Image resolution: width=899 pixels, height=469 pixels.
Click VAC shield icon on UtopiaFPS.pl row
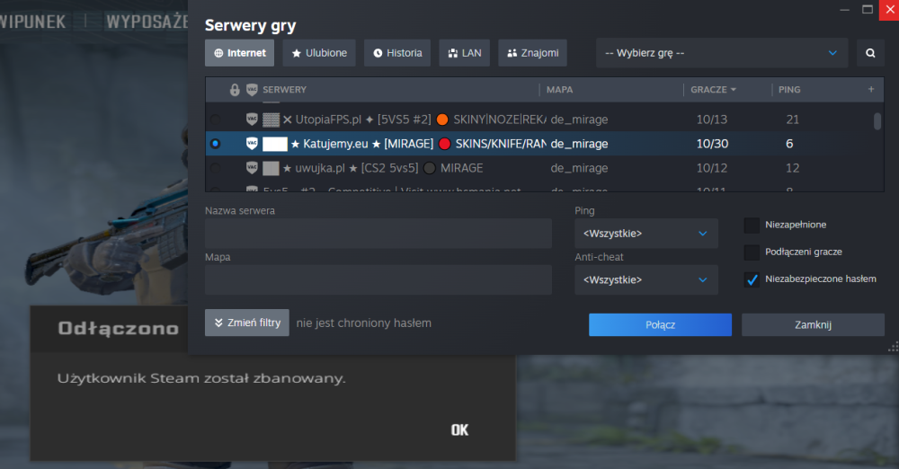pos(252,119)
